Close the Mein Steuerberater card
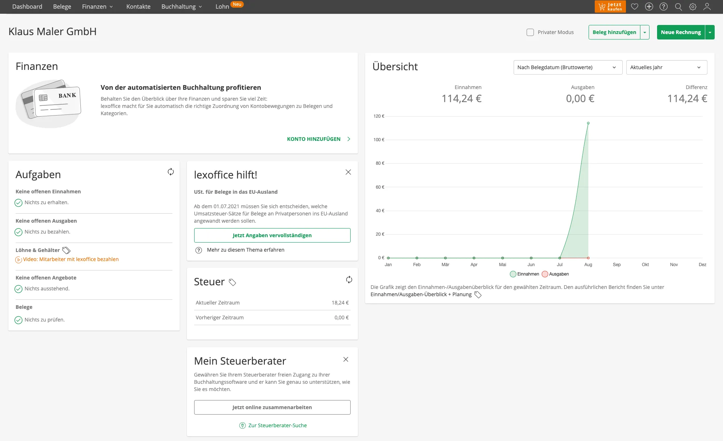This screenshot has height=441, width=723. tap(346, 359)
